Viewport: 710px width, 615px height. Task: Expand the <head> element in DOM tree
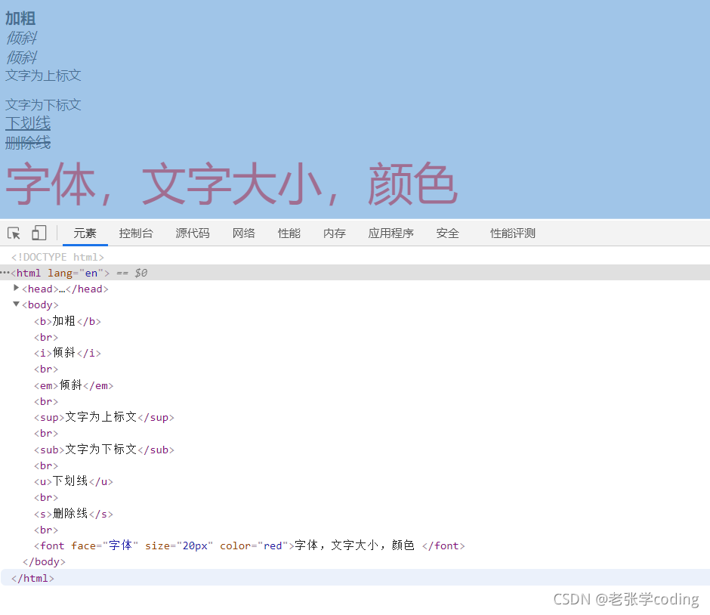(16, 288)
